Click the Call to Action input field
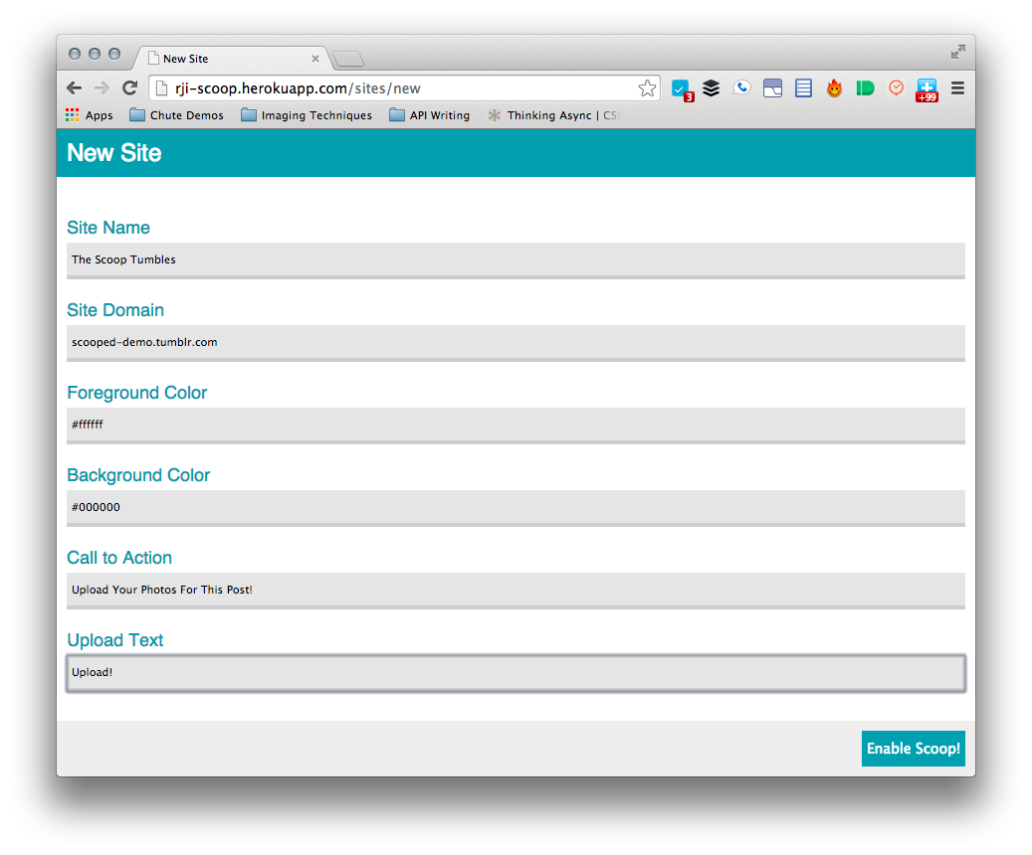This screenshot has height=855, width=1032. (x=516, y=591)
